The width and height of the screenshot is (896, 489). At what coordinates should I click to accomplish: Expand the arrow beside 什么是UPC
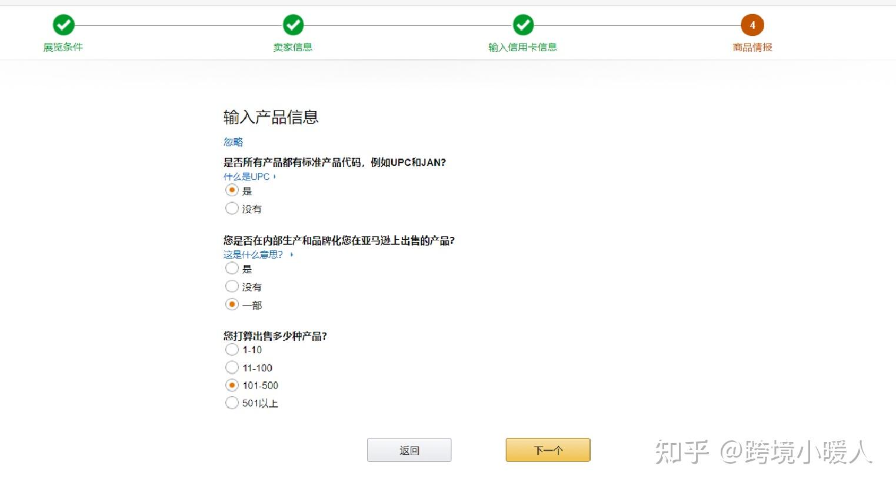tap(275, 176)
